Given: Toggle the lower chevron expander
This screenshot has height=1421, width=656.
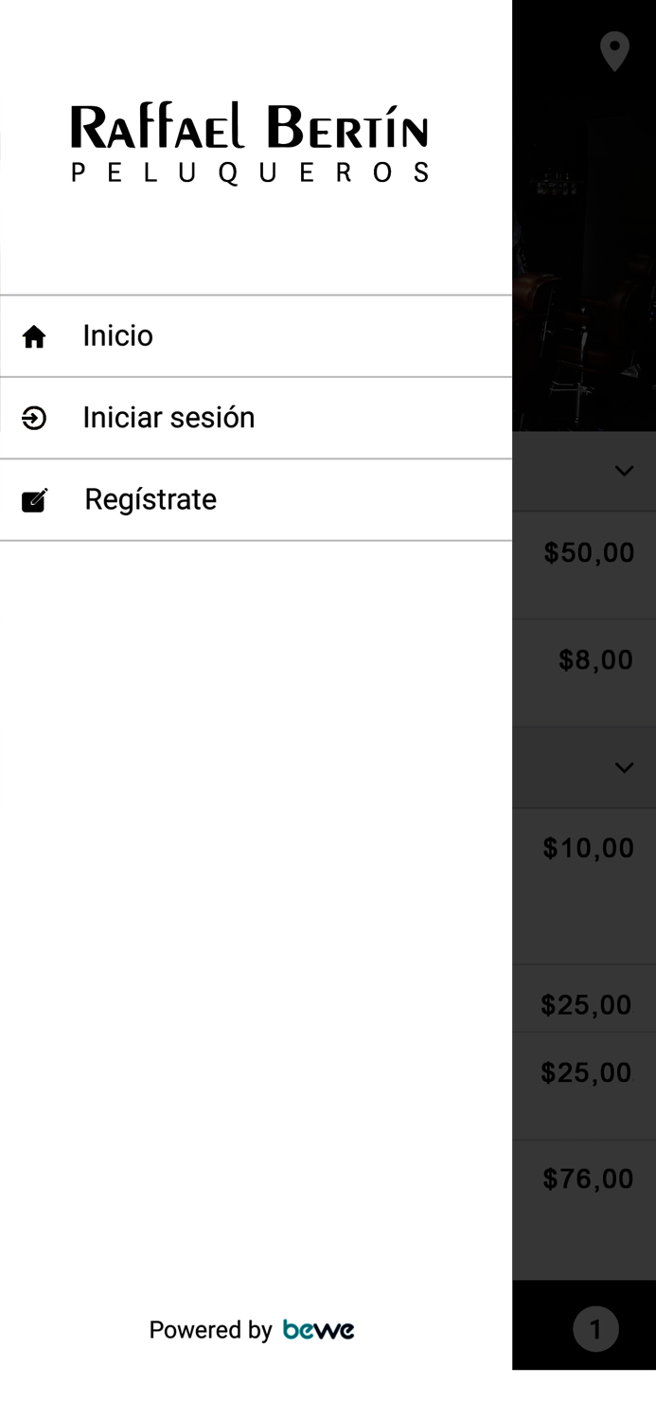Looking at the screenshot, I should point(624,767).
